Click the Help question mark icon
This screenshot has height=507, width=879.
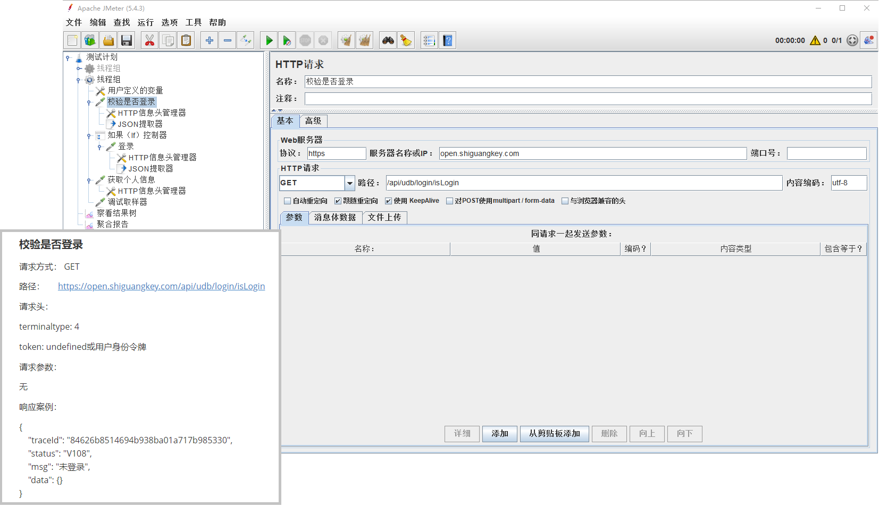coord(448,40)
